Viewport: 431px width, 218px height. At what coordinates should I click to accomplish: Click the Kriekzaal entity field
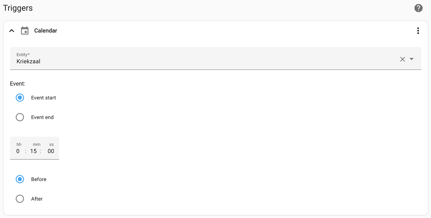[215, 58]
